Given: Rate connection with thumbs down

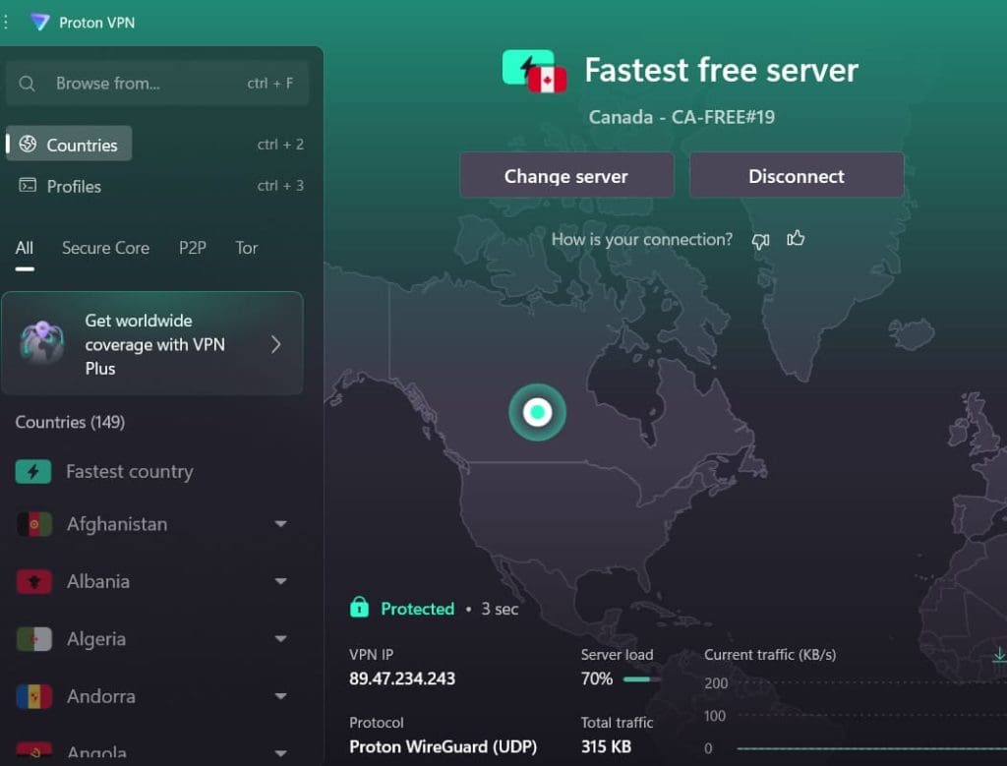Looking at the screenshot, I should (760, 241).
